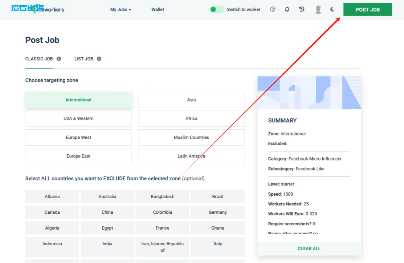Switch to the Classic Job tab

click(x=39, y=59)
